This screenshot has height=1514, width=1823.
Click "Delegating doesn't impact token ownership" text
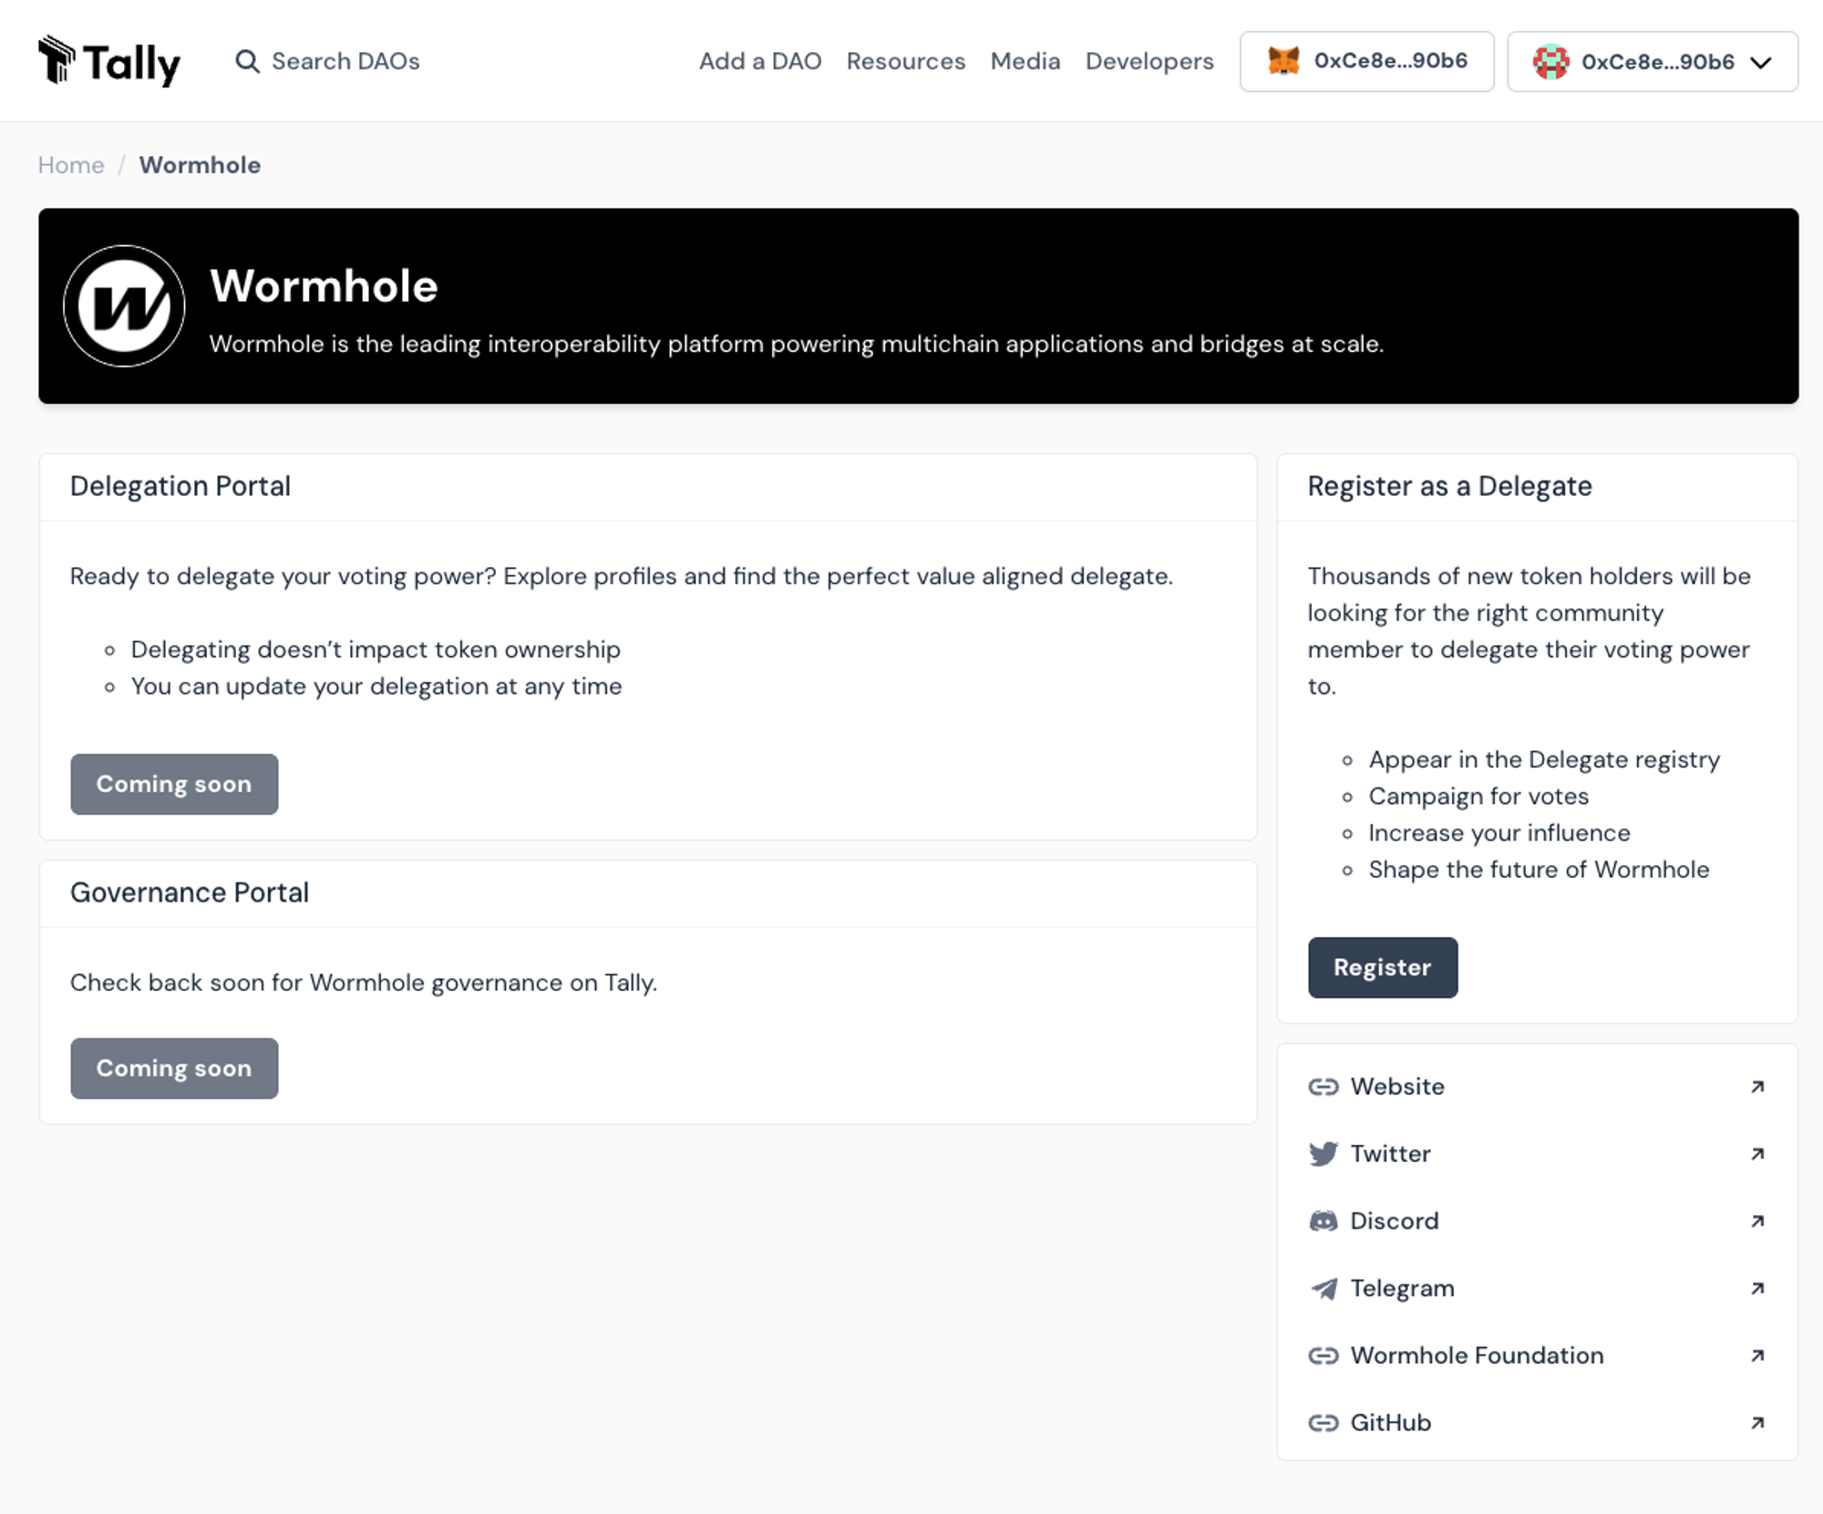click(x=376, y=650)
